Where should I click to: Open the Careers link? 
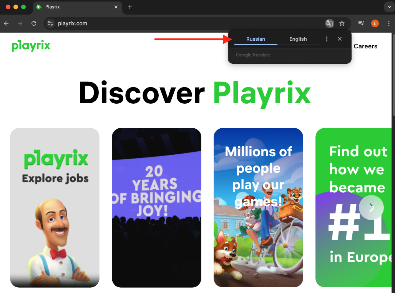point(365,46)
